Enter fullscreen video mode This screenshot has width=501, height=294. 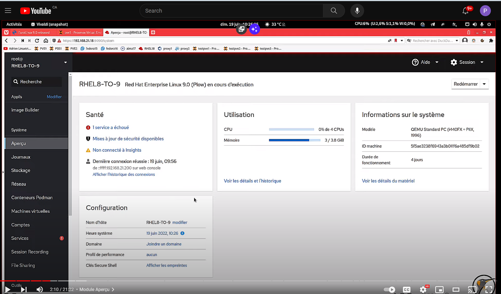point(489,289)
